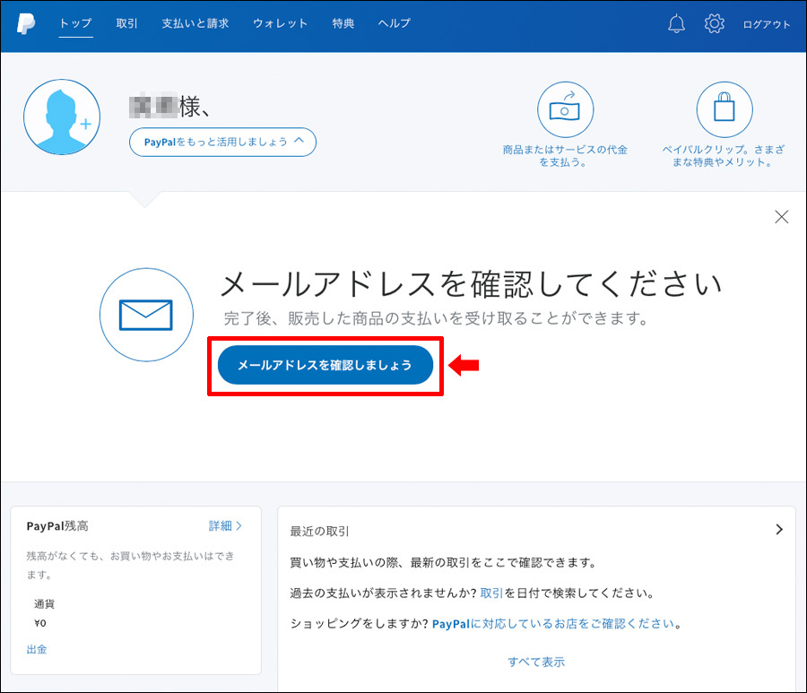807x693 pixels.
Task: Click the ペイパルクリップ benefits text link
Action: click(x=724, y=156)
